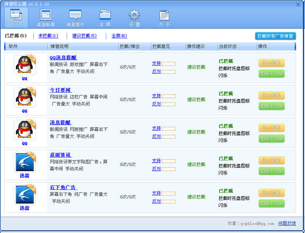The image size is (305, 233).
Task: Click 建议拦截 text in 今日要闻 row
Action: (x=196, y=99)
